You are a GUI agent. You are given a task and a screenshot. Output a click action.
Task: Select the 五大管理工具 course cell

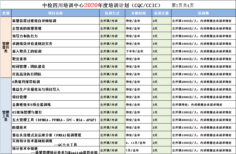[54, 120]
